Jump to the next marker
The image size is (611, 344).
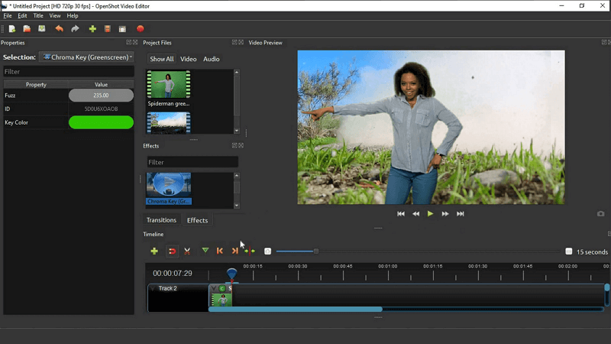pos(234,252)
